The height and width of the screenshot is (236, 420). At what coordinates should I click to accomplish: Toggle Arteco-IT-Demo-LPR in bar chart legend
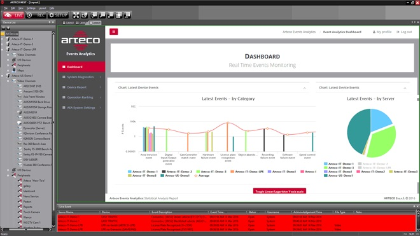click(x=247, y=172)
